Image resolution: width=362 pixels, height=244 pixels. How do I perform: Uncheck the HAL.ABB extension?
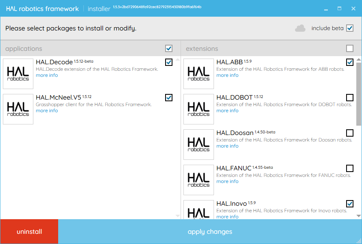pyautogui.click(x=350, y=62)
